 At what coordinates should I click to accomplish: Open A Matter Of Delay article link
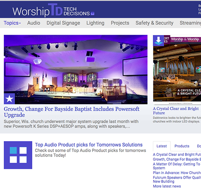[177, 166]
